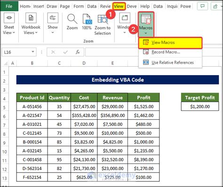The height and width of the screenshot is (187, 223).
Task: Select cell with revenue $32,520.00
Action: [112, 160]
